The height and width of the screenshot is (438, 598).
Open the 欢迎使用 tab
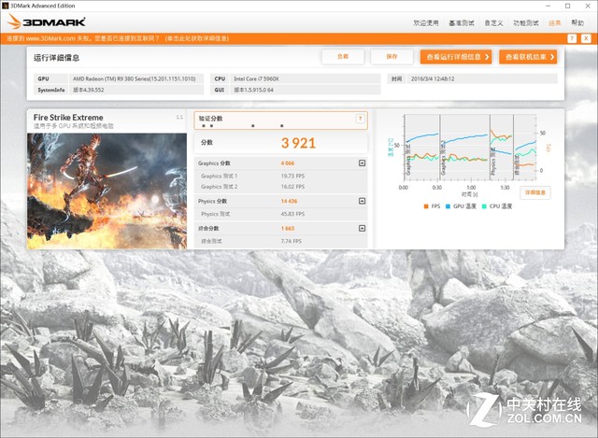[425, 21]
